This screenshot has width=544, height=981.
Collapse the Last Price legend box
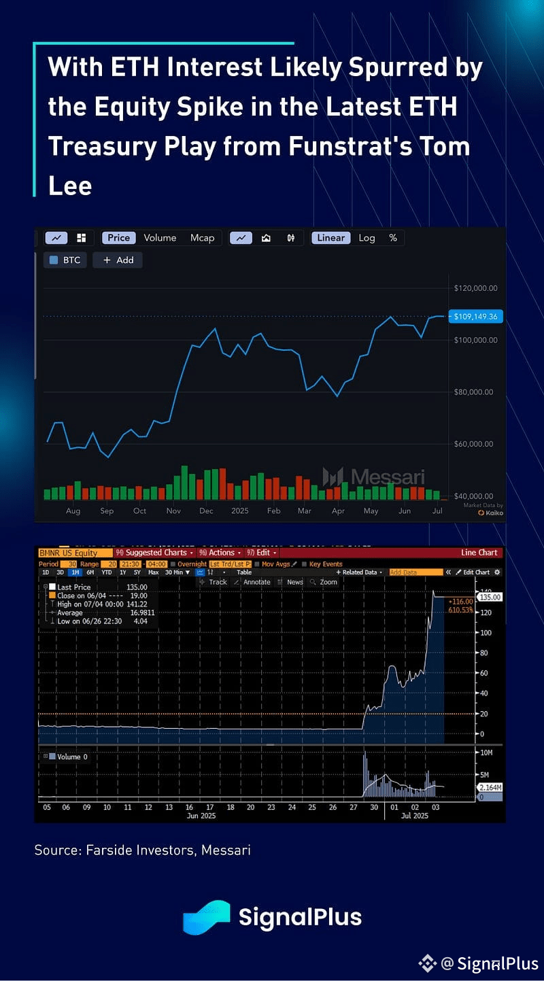tap(46, 587)
